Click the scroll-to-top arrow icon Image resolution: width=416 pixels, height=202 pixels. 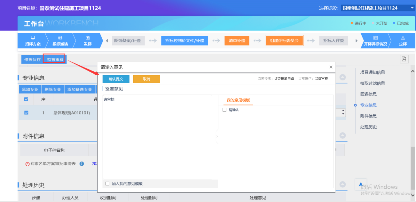point(361,184)
